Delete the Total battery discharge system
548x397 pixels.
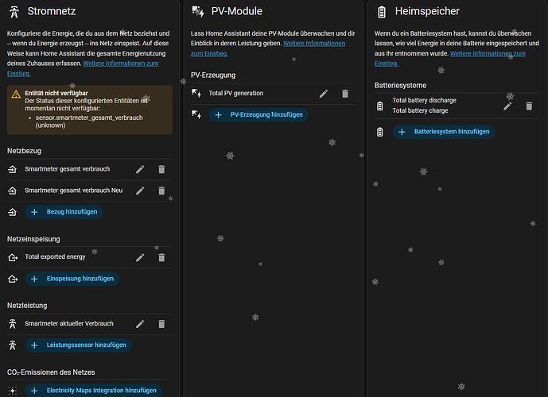(529, 106)
